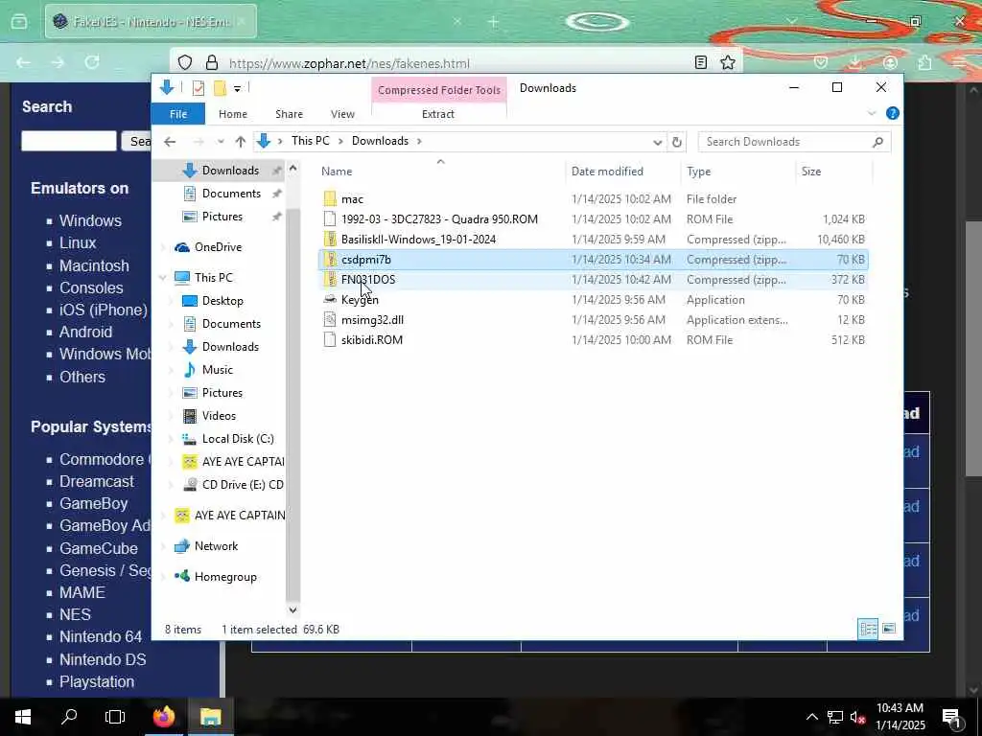Open the Windows emulators link on webpage

(x=90, y=221)
